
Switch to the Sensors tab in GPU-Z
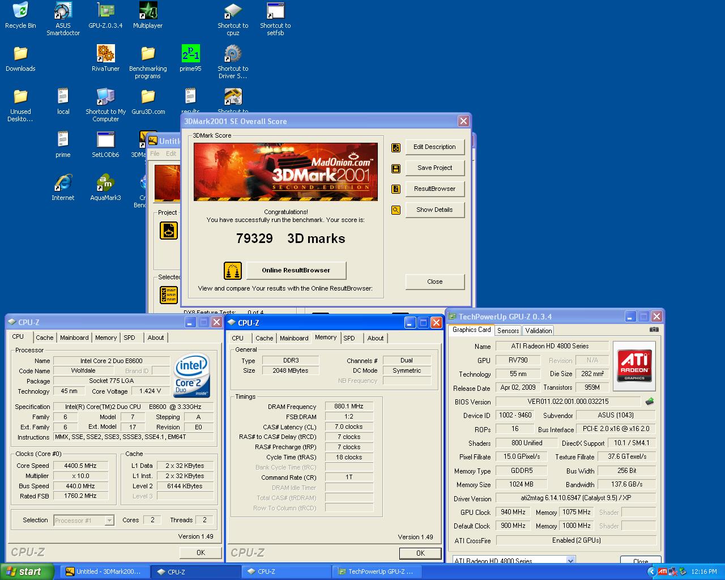pos(508,331)
